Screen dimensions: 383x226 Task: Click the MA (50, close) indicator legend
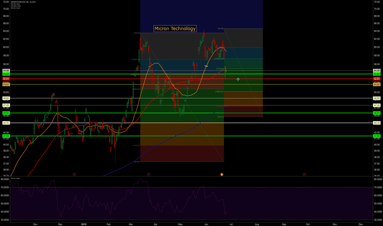(x=15, y=4)
